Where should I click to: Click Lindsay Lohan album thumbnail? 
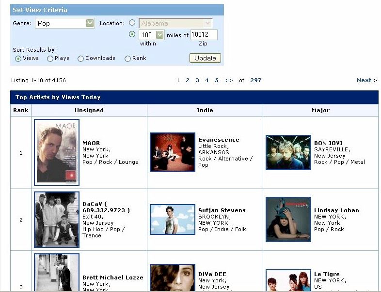click(288, 219)
